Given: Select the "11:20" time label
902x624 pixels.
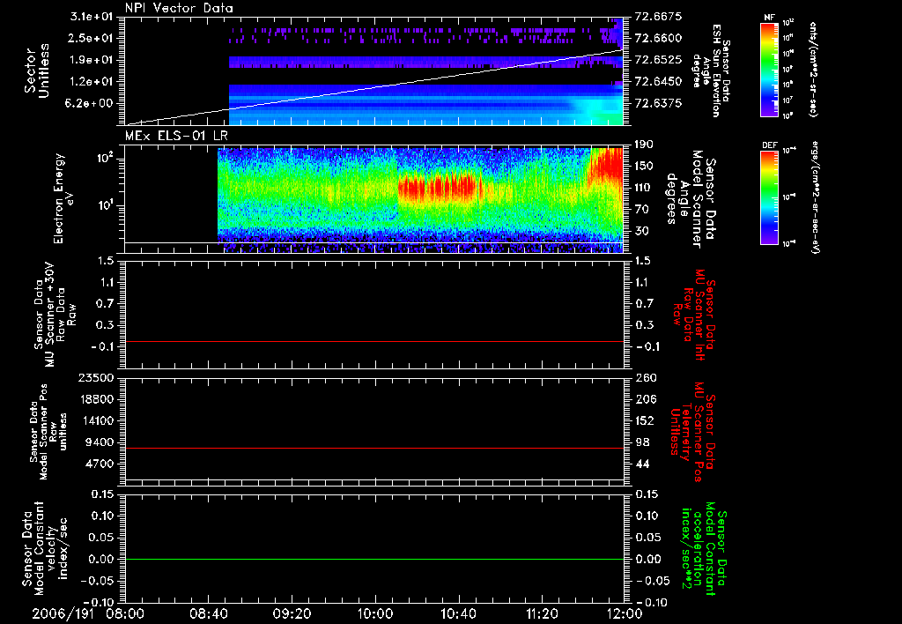Looking at the screenshot, I should click(542, 613).
